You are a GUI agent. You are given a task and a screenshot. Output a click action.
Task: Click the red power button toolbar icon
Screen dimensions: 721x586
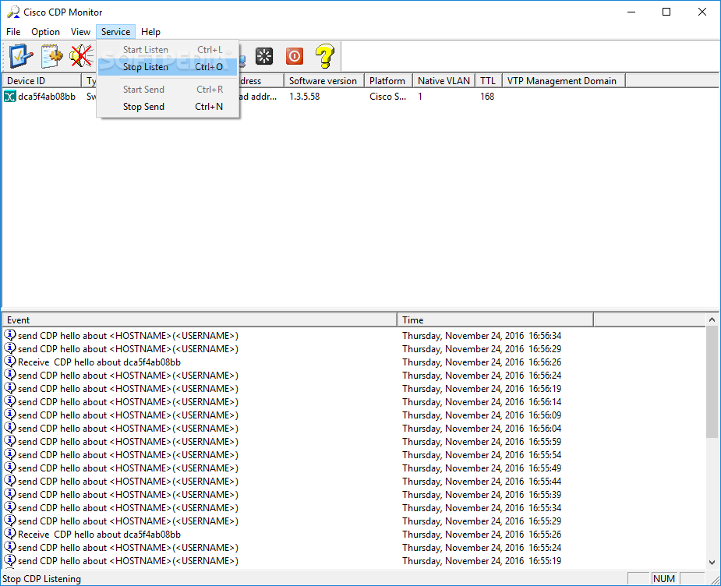295,56
